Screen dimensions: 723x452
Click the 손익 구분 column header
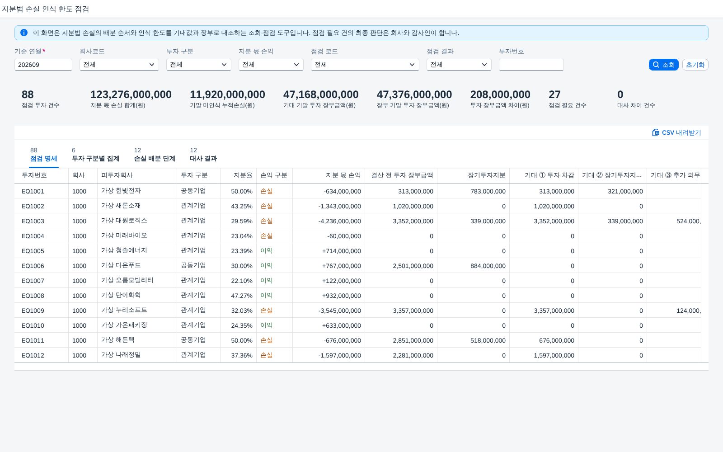point(274,175)
